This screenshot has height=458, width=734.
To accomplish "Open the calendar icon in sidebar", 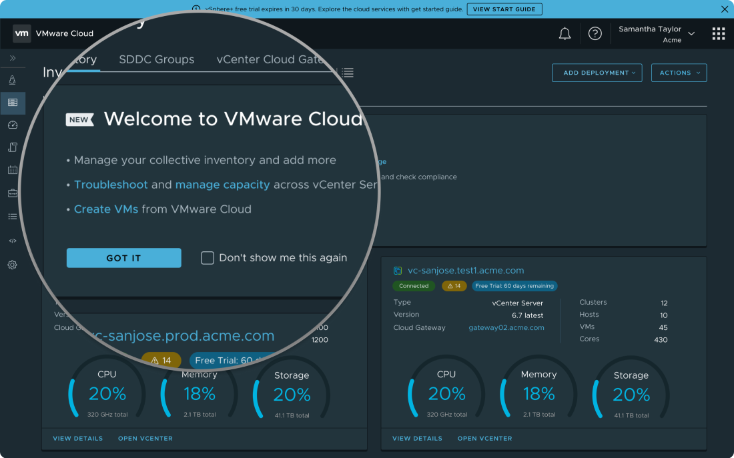I will point(13,170).
